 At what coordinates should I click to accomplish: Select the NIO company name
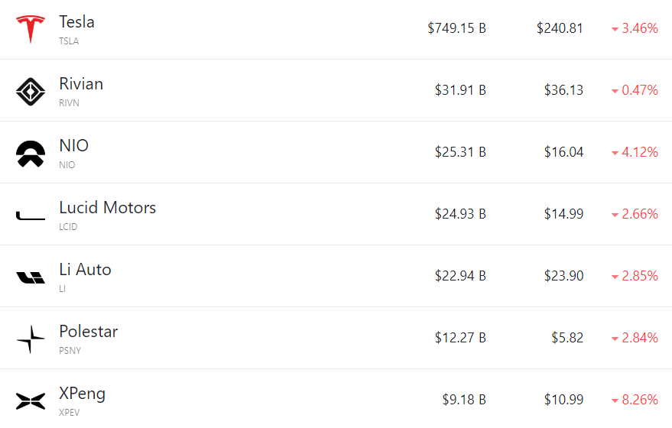tap(74, 146)
